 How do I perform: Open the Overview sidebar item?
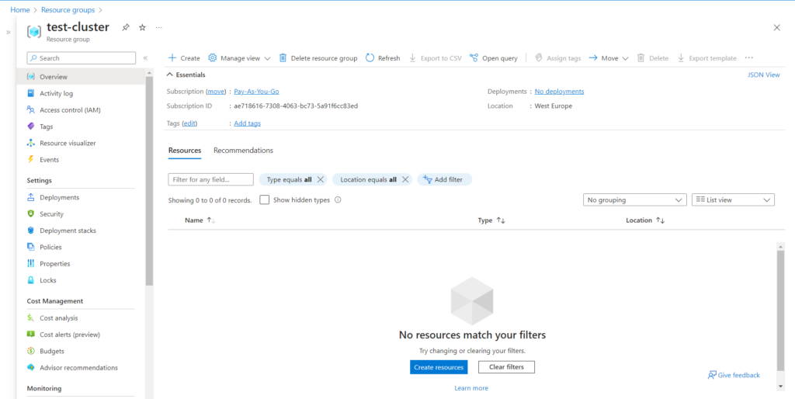click(81, 77)
